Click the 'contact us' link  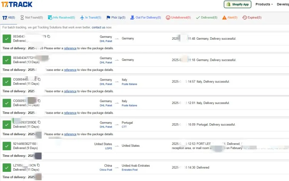98,27
